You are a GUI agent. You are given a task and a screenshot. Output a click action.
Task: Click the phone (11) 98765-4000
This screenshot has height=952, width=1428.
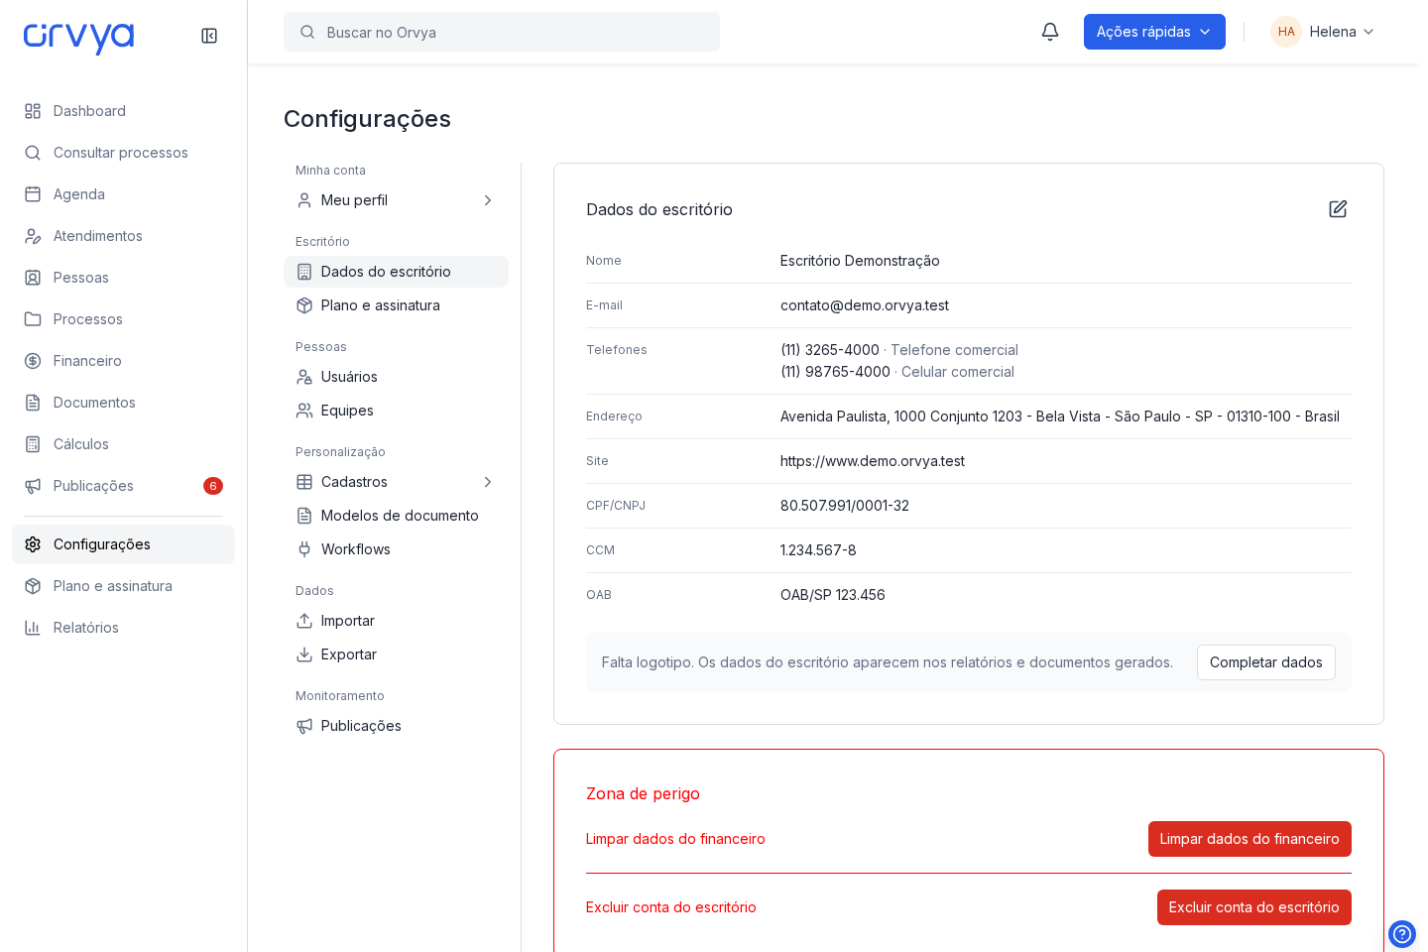click(835, 372)
